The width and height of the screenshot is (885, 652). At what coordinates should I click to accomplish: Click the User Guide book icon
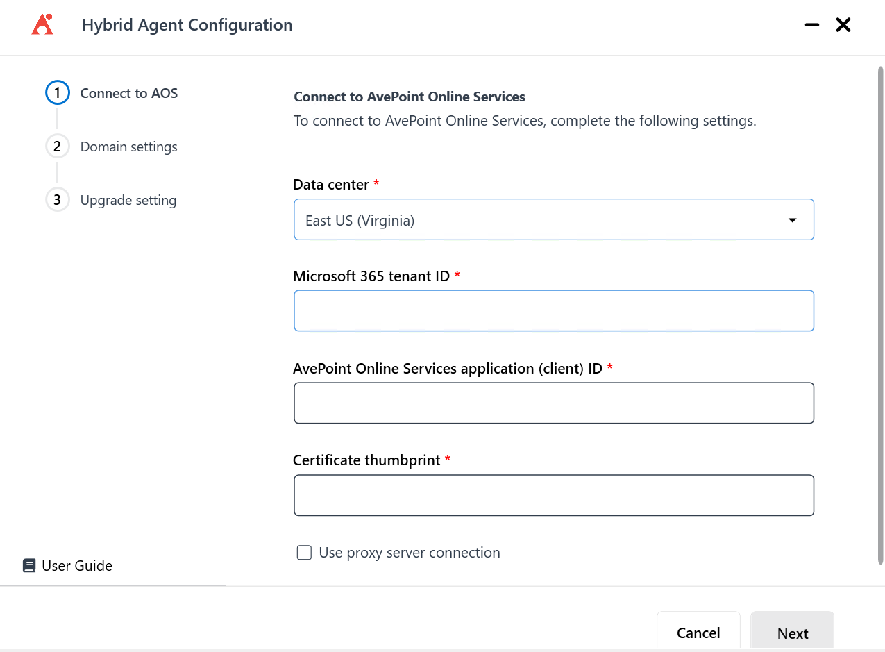click(28, 565)
